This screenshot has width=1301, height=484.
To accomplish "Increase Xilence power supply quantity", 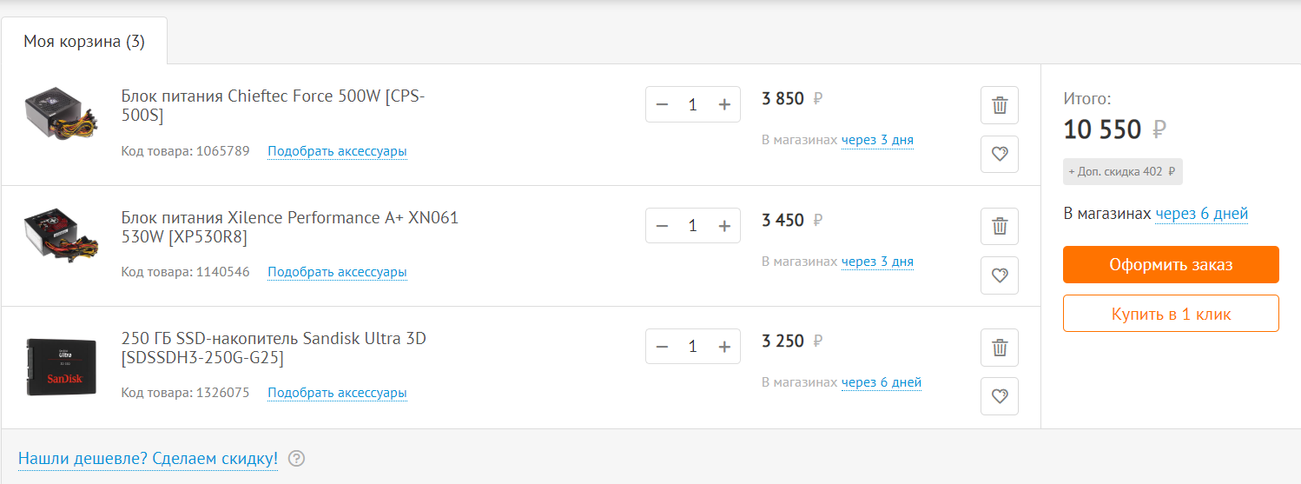I will click(x=724, y=226).
